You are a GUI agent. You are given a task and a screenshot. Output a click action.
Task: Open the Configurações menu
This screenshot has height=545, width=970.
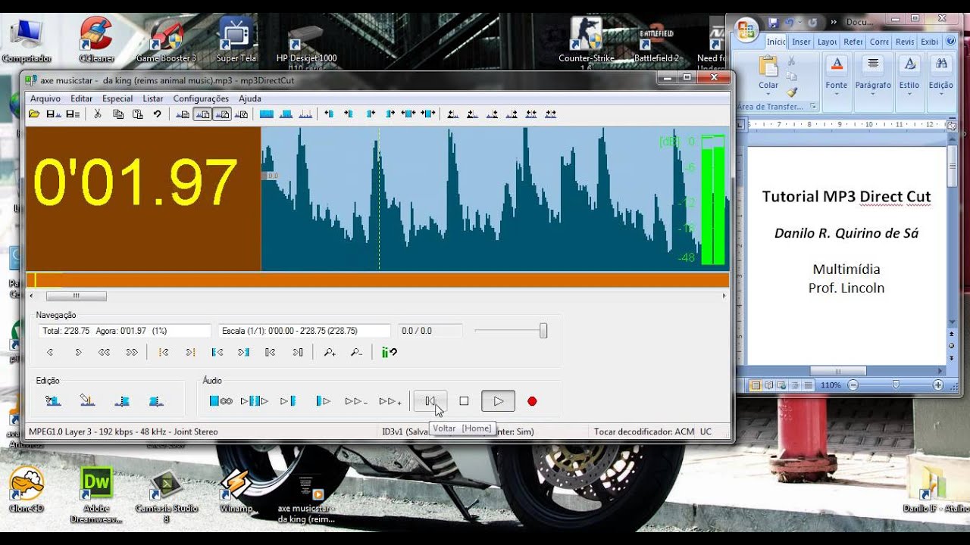click(201, 98)
